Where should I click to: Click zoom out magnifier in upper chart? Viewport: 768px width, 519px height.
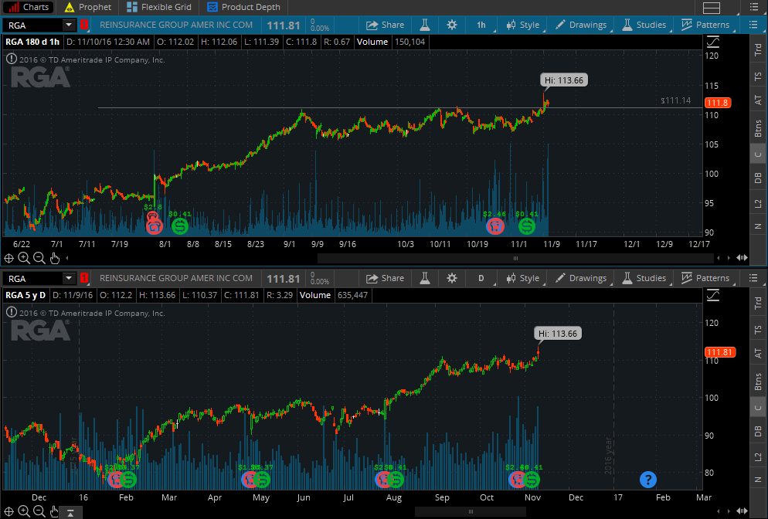click(x=39, y=258)
